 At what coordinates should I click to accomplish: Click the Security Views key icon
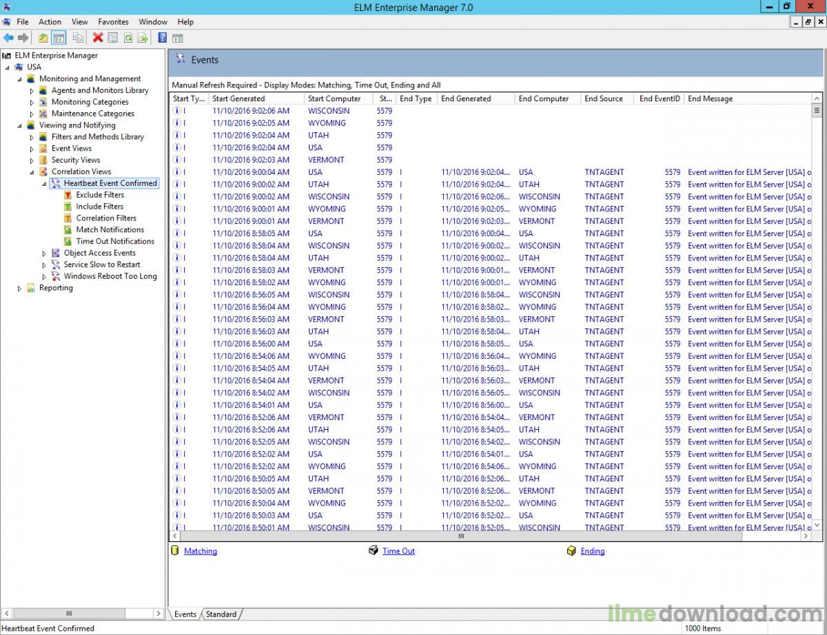tap(43, 160)
